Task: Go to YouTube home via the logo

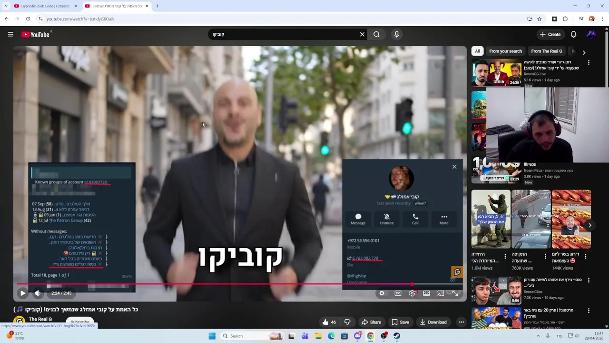Action: (x=36, y=34)
